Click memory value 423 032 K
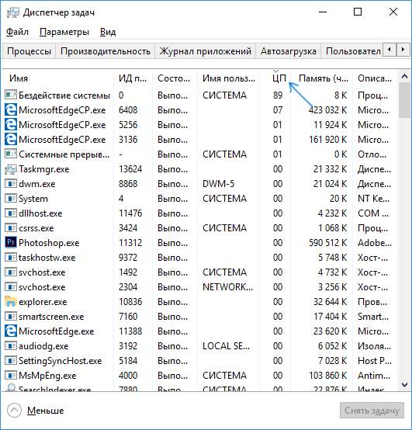Viewport: 412px width, 430px height. (x=327, y=110)
